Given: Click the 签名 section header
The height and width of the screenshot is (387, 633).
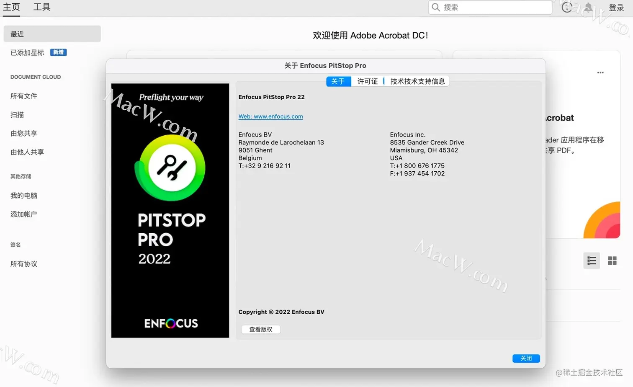Looking at the screenshot, I should (x=15, y=245).
